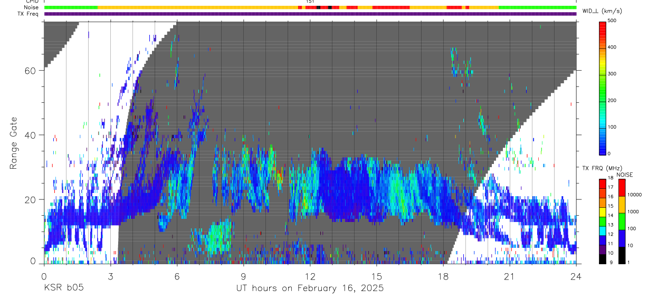
Task: Click the UT hours axis tick labeled 15
Action: [x=377, y=276]
